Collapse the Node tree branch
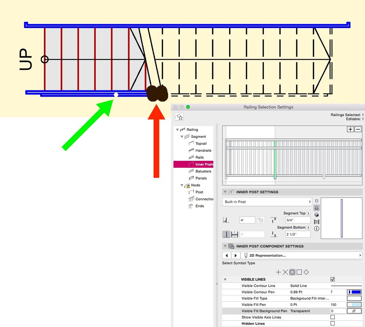 point(182,185)
